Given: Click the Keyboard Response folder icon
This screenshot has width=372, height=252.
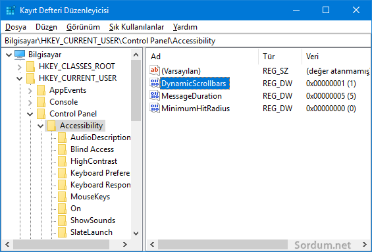Looking at the screenshot, I should [62, 185].
